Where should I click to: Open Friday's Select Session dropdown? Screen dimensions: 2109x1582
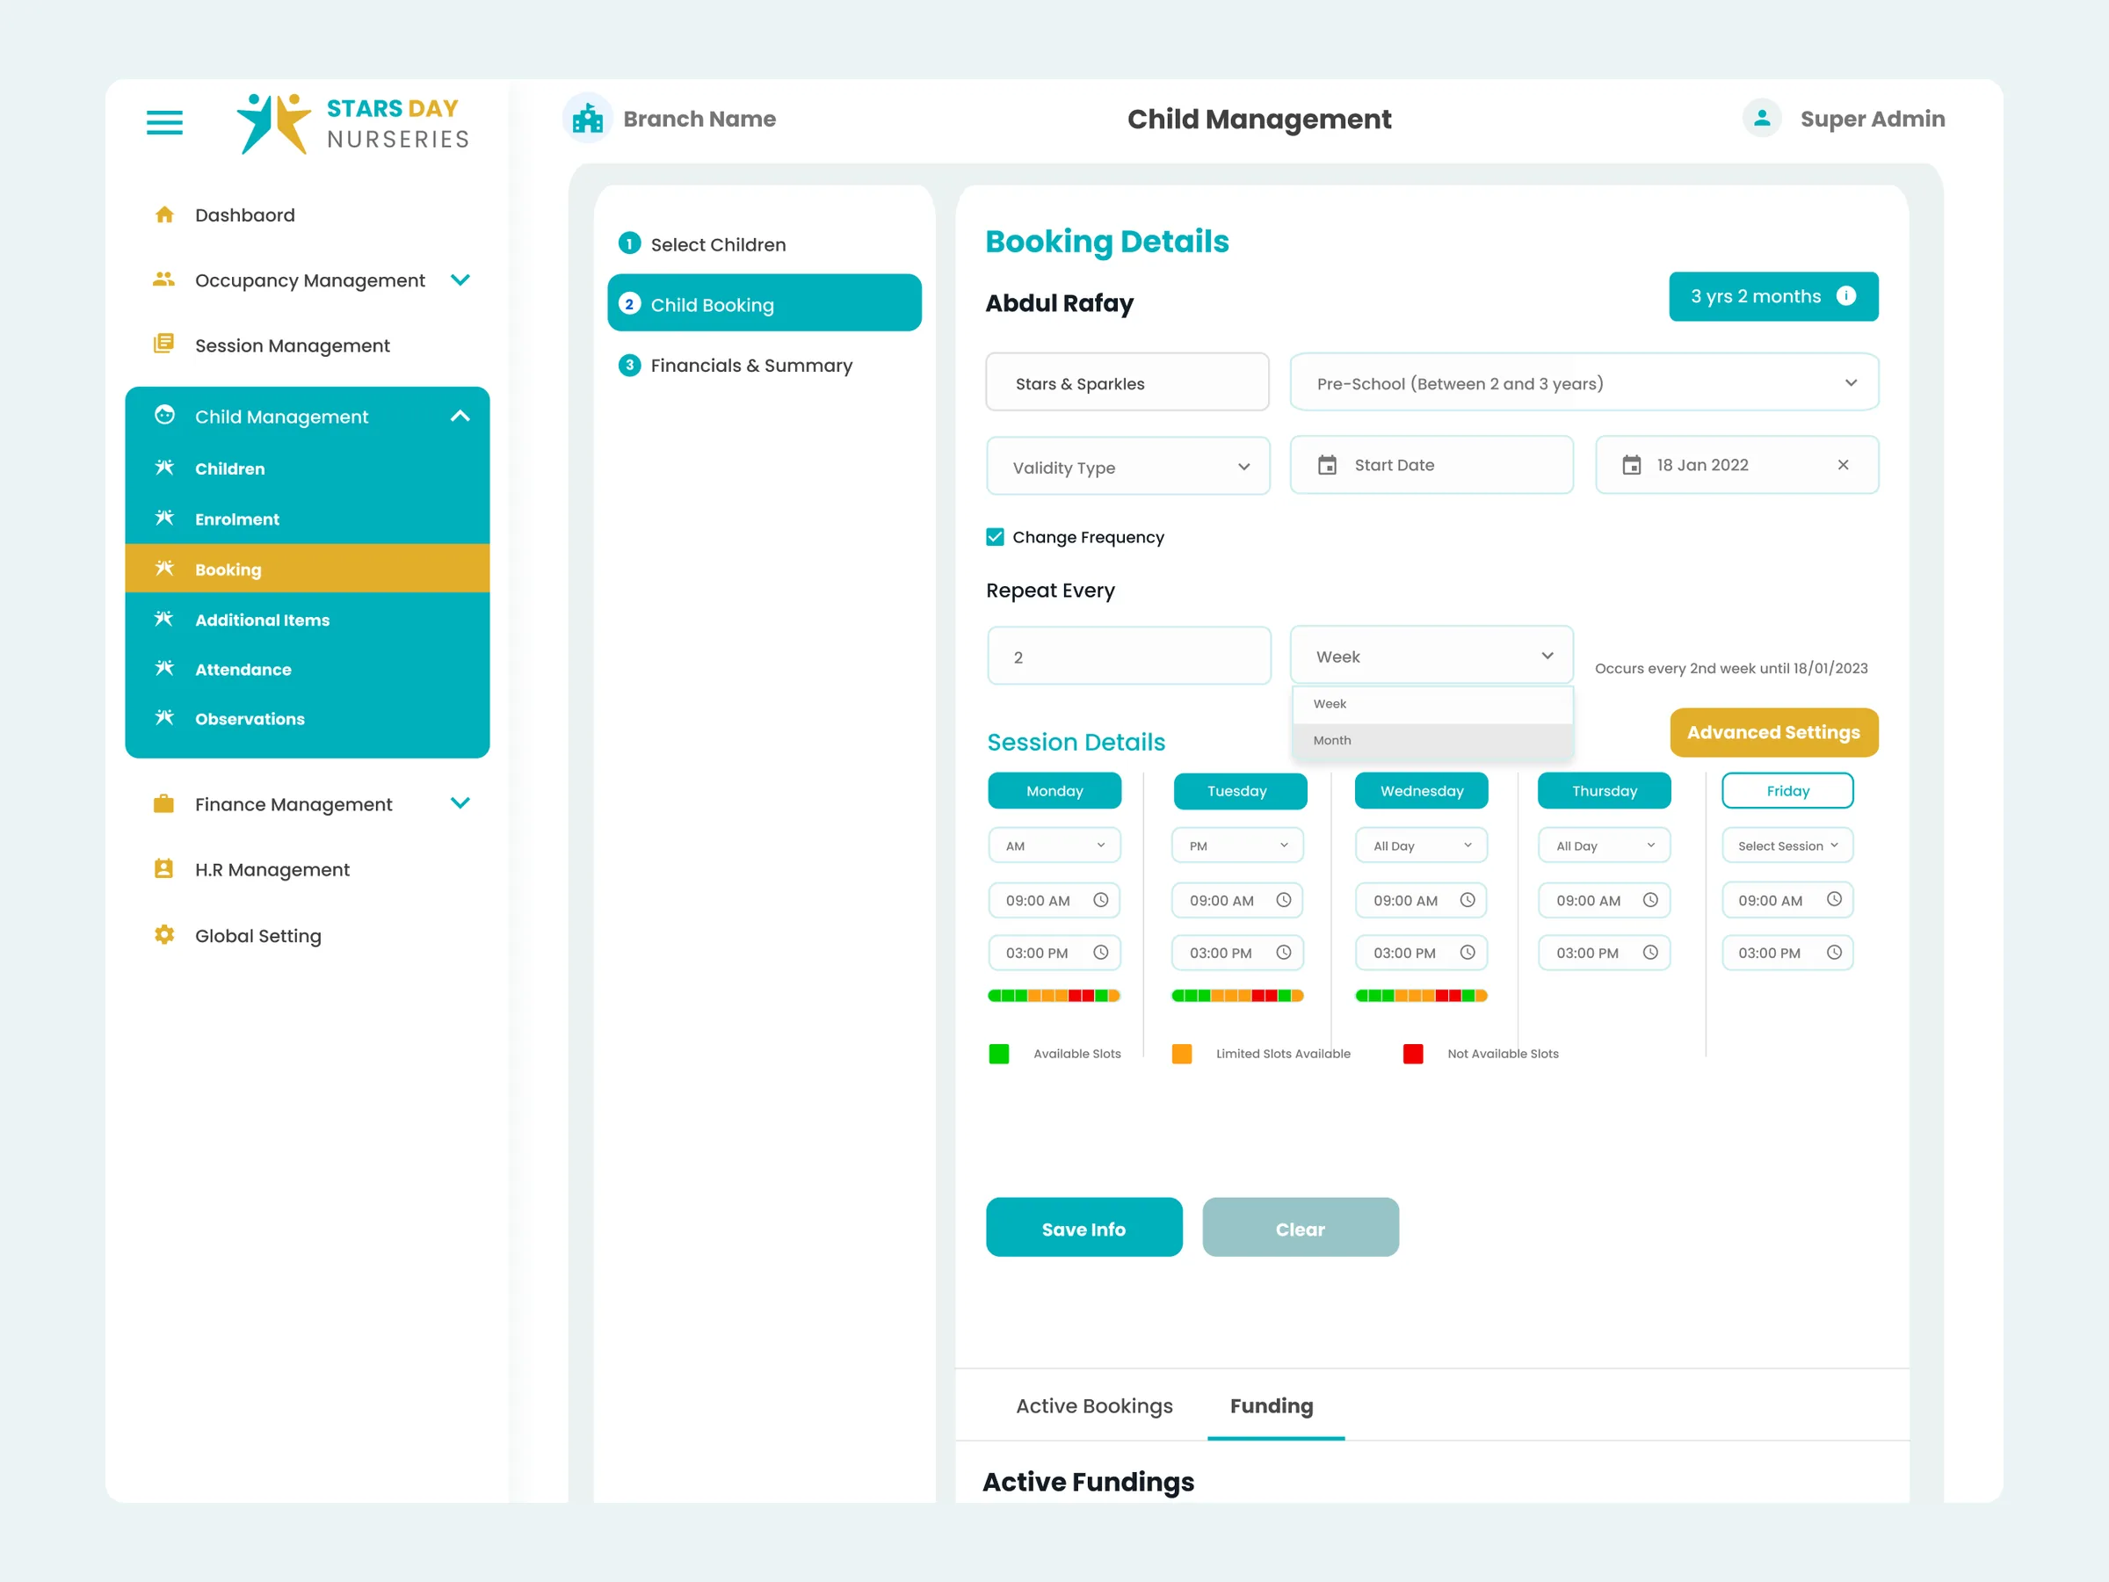tap(1787, 845)
